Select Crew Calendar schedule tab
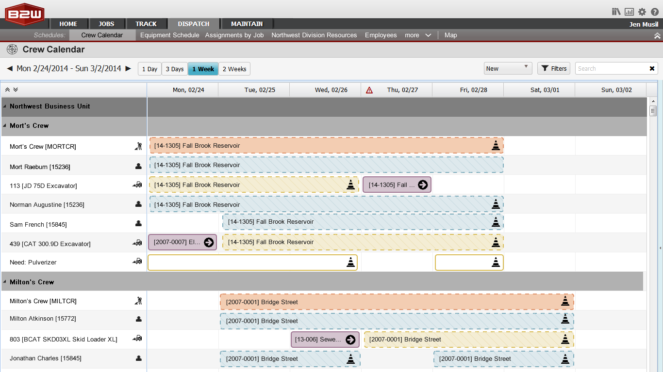 (x=102, y=35)
